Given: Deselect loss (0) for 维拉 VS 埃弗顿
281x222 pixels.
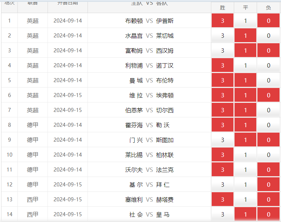Looking at the screenshot, I should tap(268, 95).
